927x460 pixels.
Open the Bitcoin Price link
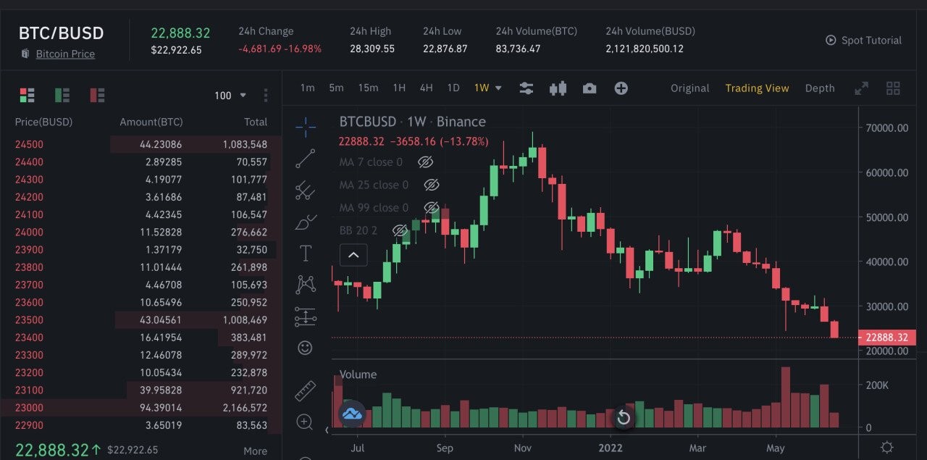click(x=65, y=54)
